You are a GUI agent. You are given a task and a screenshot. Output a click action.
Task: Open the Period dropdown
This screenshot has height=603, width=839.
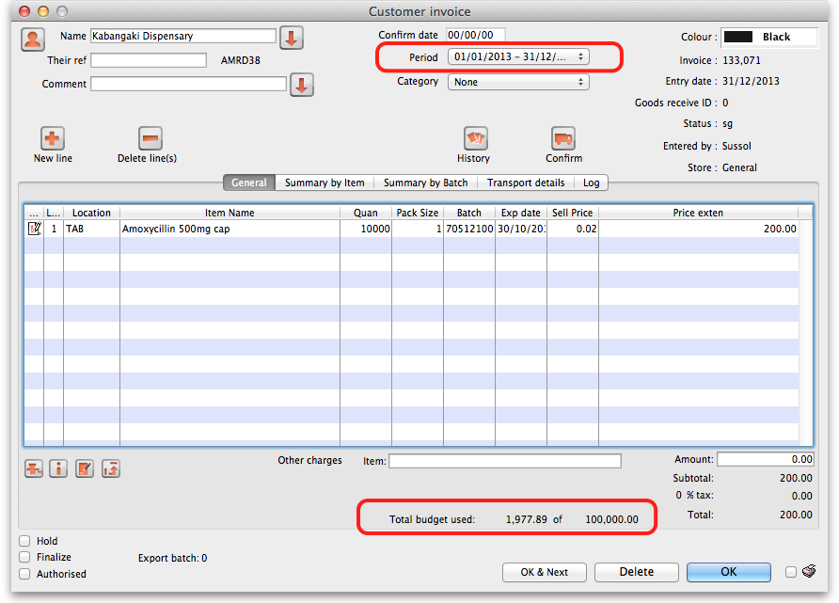click(x=518, y=57)
